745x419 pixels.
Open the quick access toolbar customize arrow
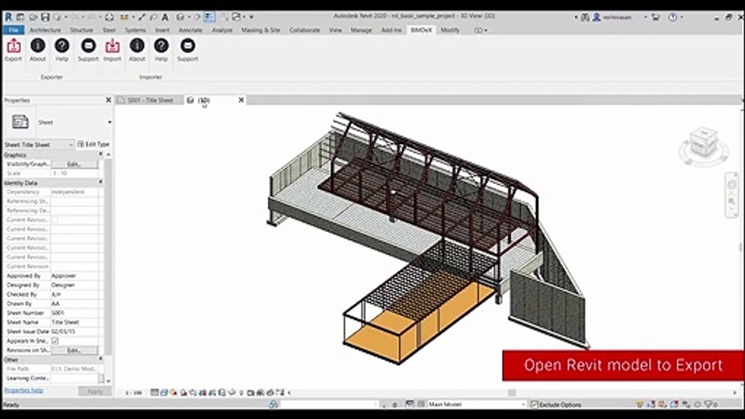point(251,17)
